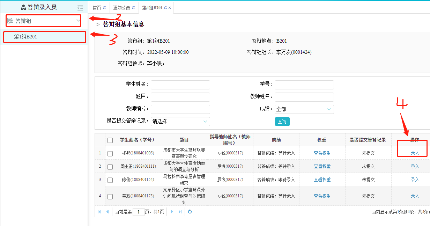This screenshot has height=226, width=430.
Task: Click refresh icon on 通知公告 tab
Action: pos(133,8)
